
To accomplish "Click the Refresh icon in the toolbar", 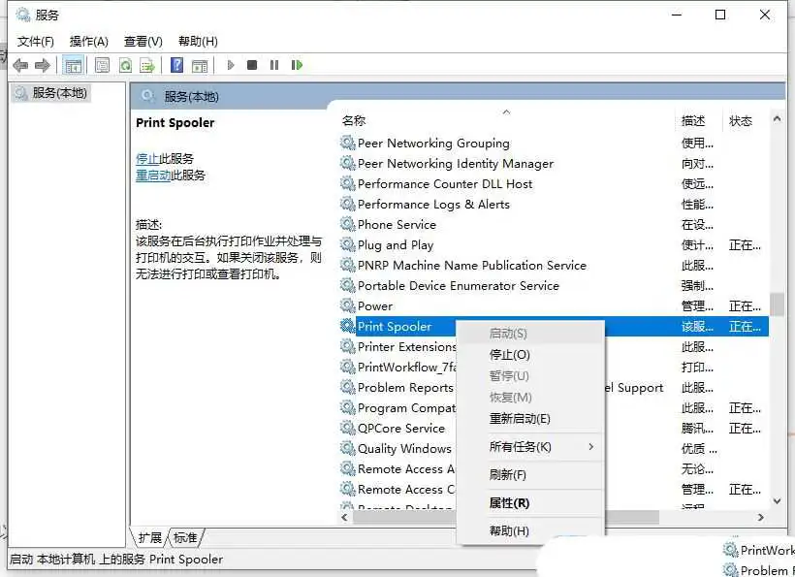I will point(125,65).
